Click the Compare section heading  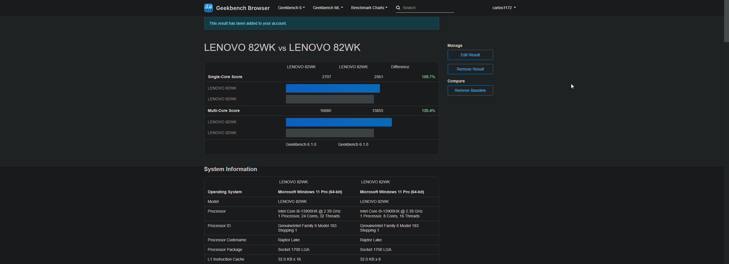[x=456, y=81]
